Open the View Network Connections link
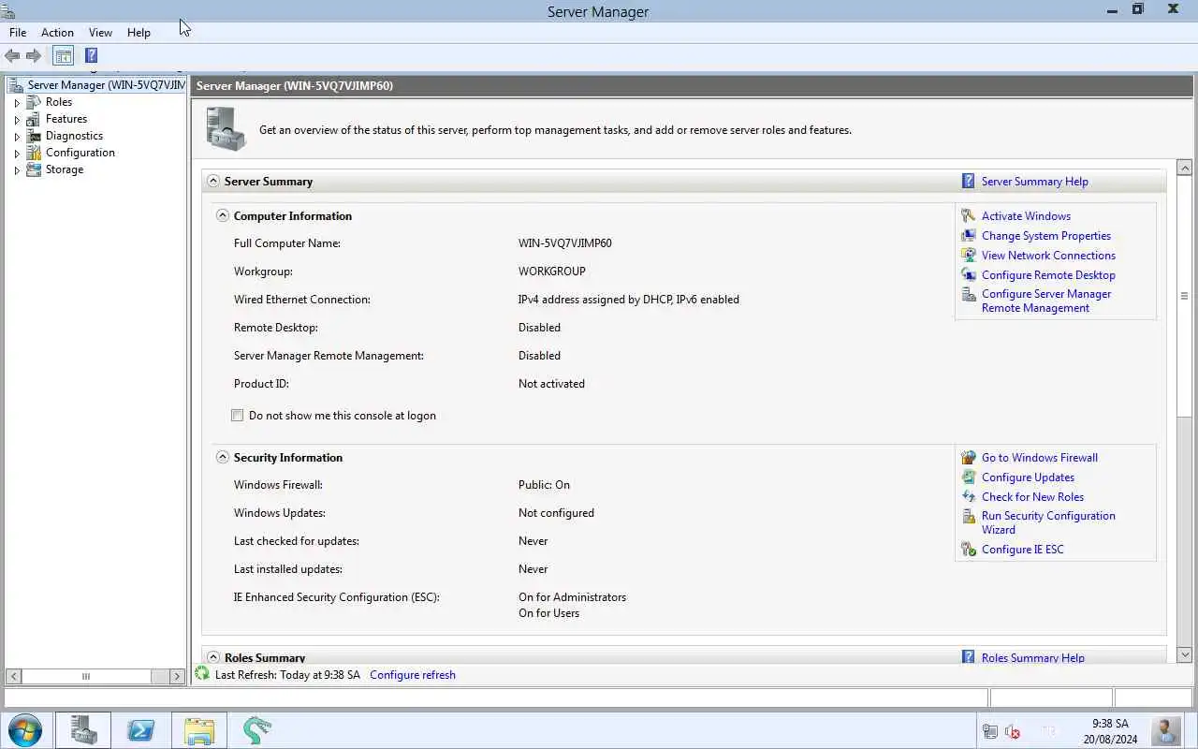 tap(1048, 256)
